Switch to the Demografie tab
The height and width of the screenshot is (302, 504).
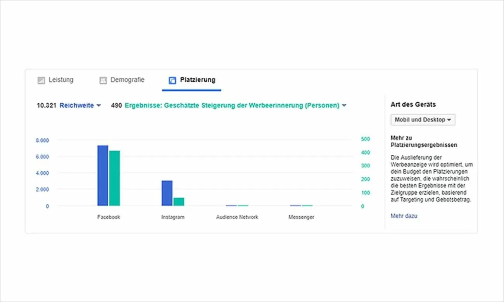[x=128, y=80]
